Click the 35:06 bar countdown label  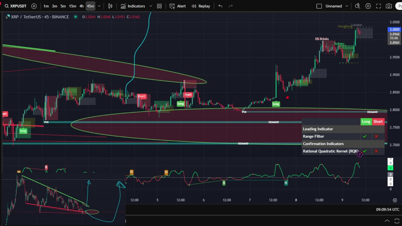coord(394,38)
